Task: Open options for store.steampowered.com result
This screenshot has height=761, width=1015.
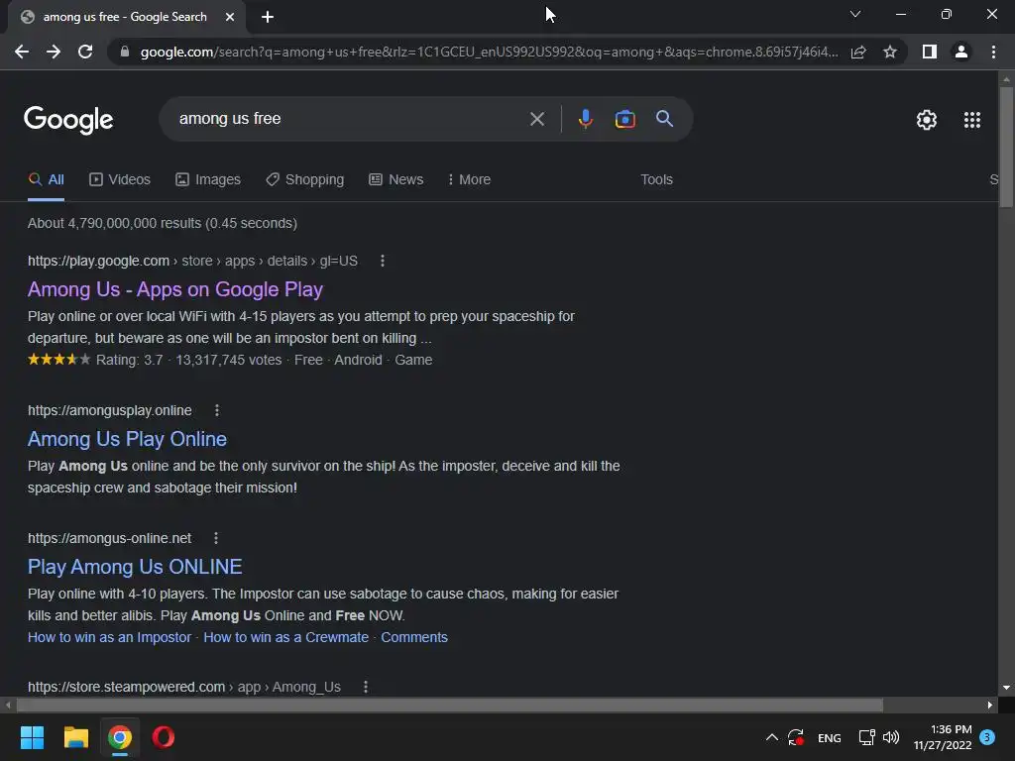Action: pos(365,687)
